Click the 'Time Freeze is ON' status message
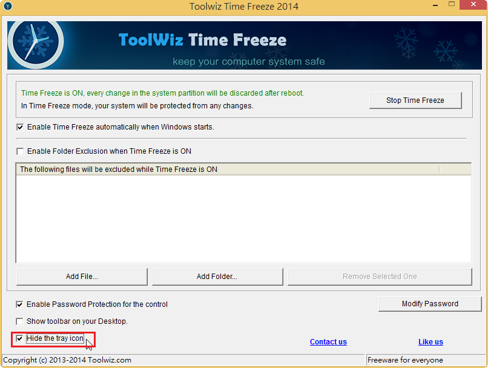The image size is (488, 368). [x=162, y=93]
